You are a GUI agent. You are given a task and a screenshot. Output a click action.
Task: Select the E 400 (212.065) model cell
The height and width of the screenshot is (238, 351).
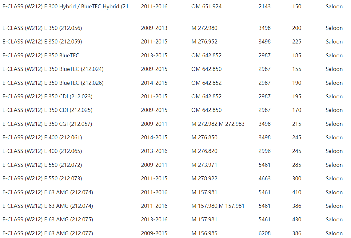click(42, 151)
